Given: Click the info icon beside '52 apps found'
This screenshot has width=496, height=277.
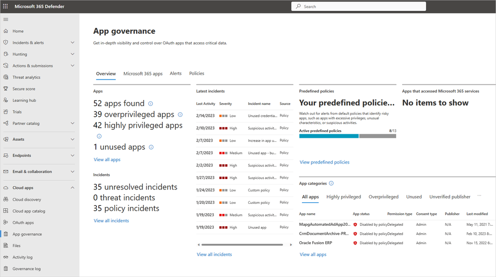Looking at the screenshot, I should (150, 103).
